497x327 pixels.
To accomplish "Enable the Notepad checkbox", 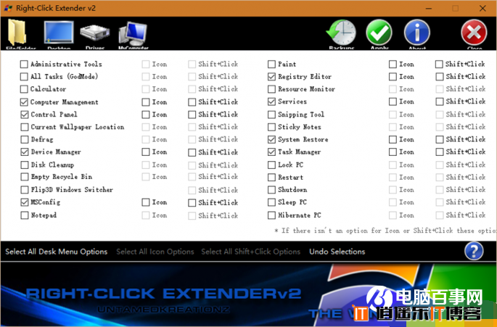I will tap(25, 215).
